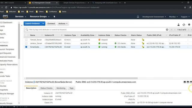Minimize the instance details pane
The image size is (192, 108).
(185, 82)
